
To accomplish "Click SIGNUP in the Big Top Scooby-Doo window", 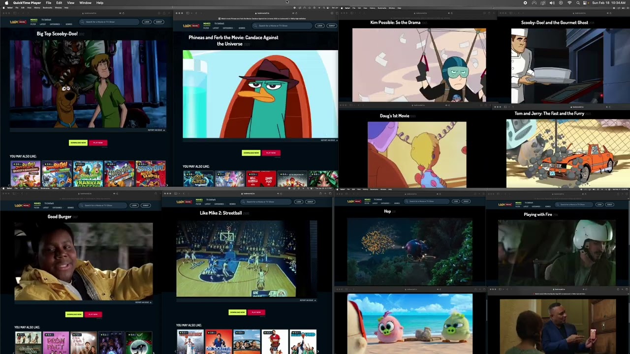I will coord(158,22).
